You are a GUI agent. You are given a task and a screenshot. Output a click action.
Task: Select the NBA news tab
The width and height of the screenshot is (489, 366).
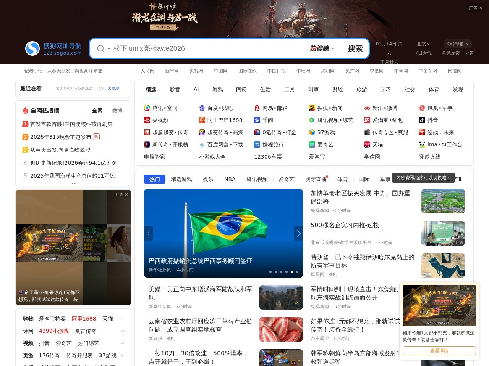point(230,179)
